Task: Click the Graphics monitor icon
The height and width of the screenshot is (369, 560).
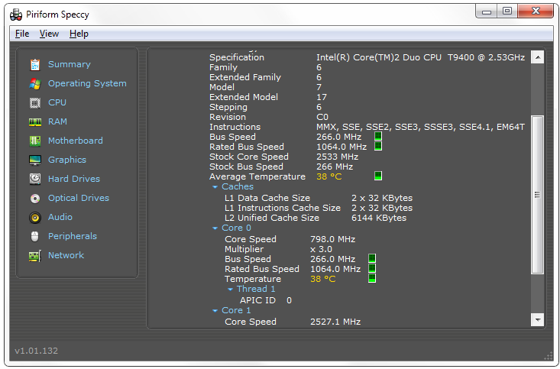Action: (35, 160)
